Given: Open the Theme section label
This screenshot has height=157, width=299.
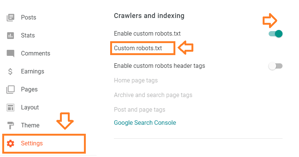Looking at the screenshot, I should pyautogui.click(x=30, y=125).
